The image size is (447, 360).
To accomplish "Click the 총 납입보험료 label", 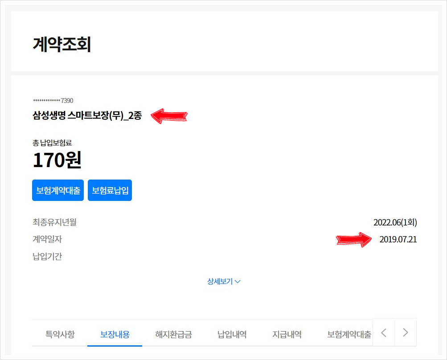I will [52, 143].
